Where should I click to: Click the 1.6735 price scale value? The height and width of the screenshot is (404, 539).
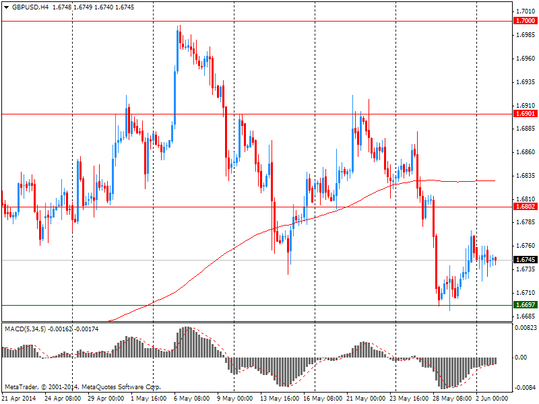pos(526,269)
